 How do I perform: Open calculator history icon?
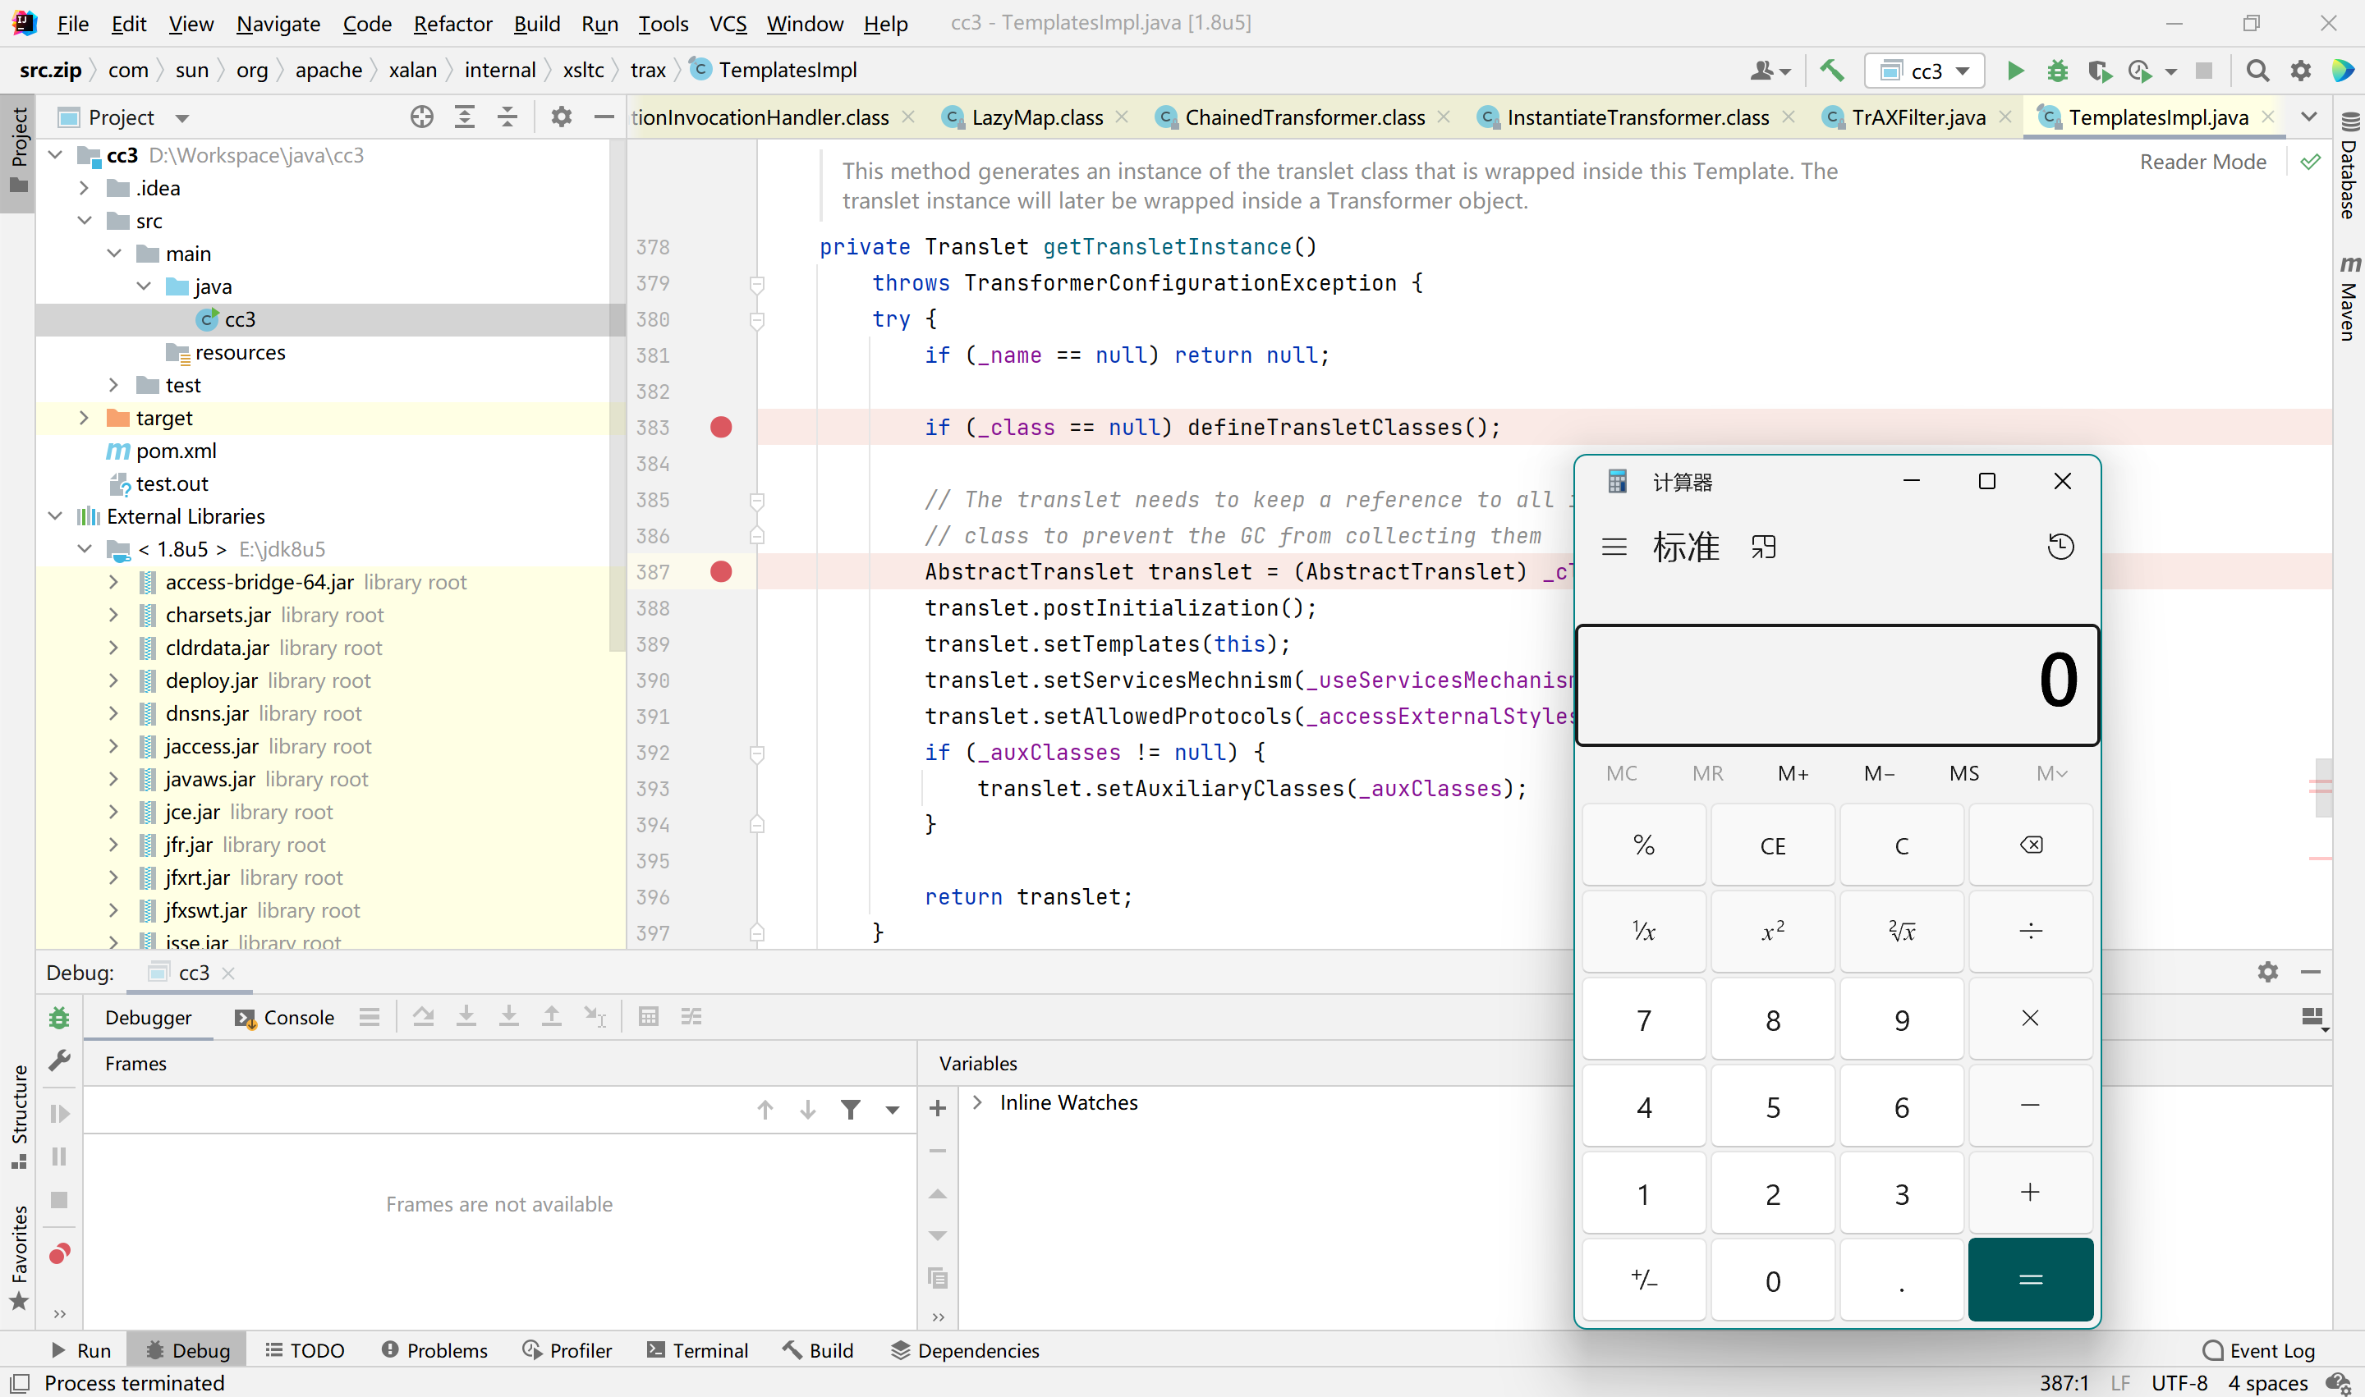[2060, 547]
